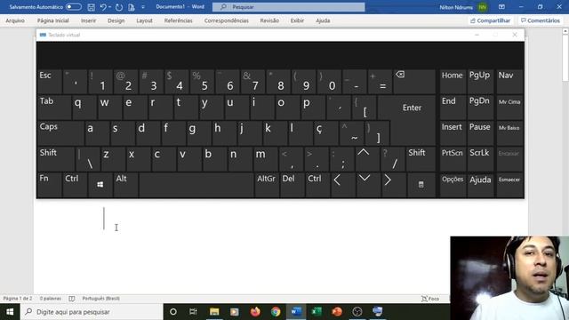Tap the ç key on the keyboard
569x320 pixels.
click(326, 133)
